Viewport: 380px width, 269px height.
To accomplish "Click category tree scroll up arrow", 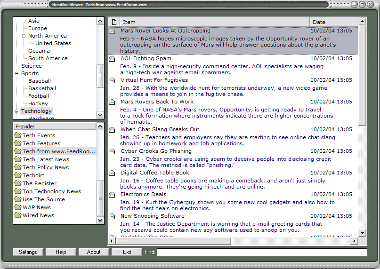I will [x=100, y=21].
